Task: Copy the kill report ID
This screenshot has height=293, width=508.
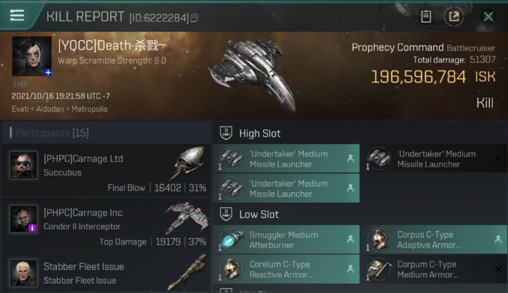Action: [195, 18]
